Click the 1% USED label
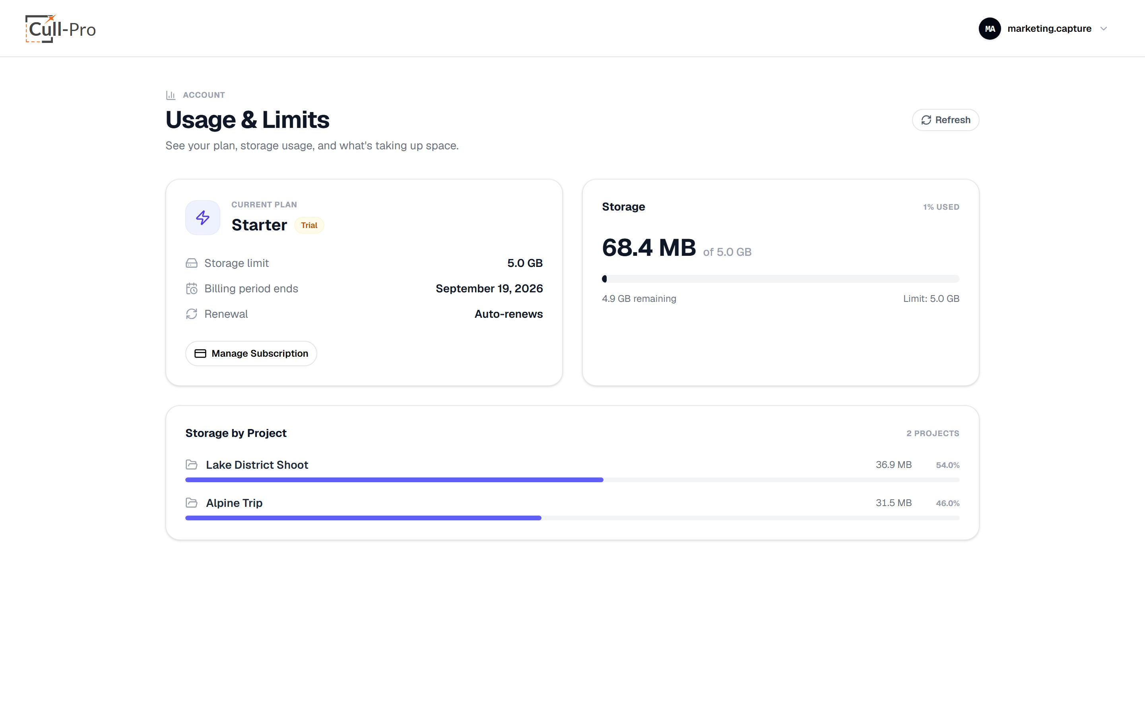This screenshot has height=715, width=1145. 941,207
